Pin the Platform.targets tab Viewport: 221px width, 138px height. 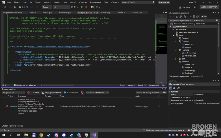(94, 13)
